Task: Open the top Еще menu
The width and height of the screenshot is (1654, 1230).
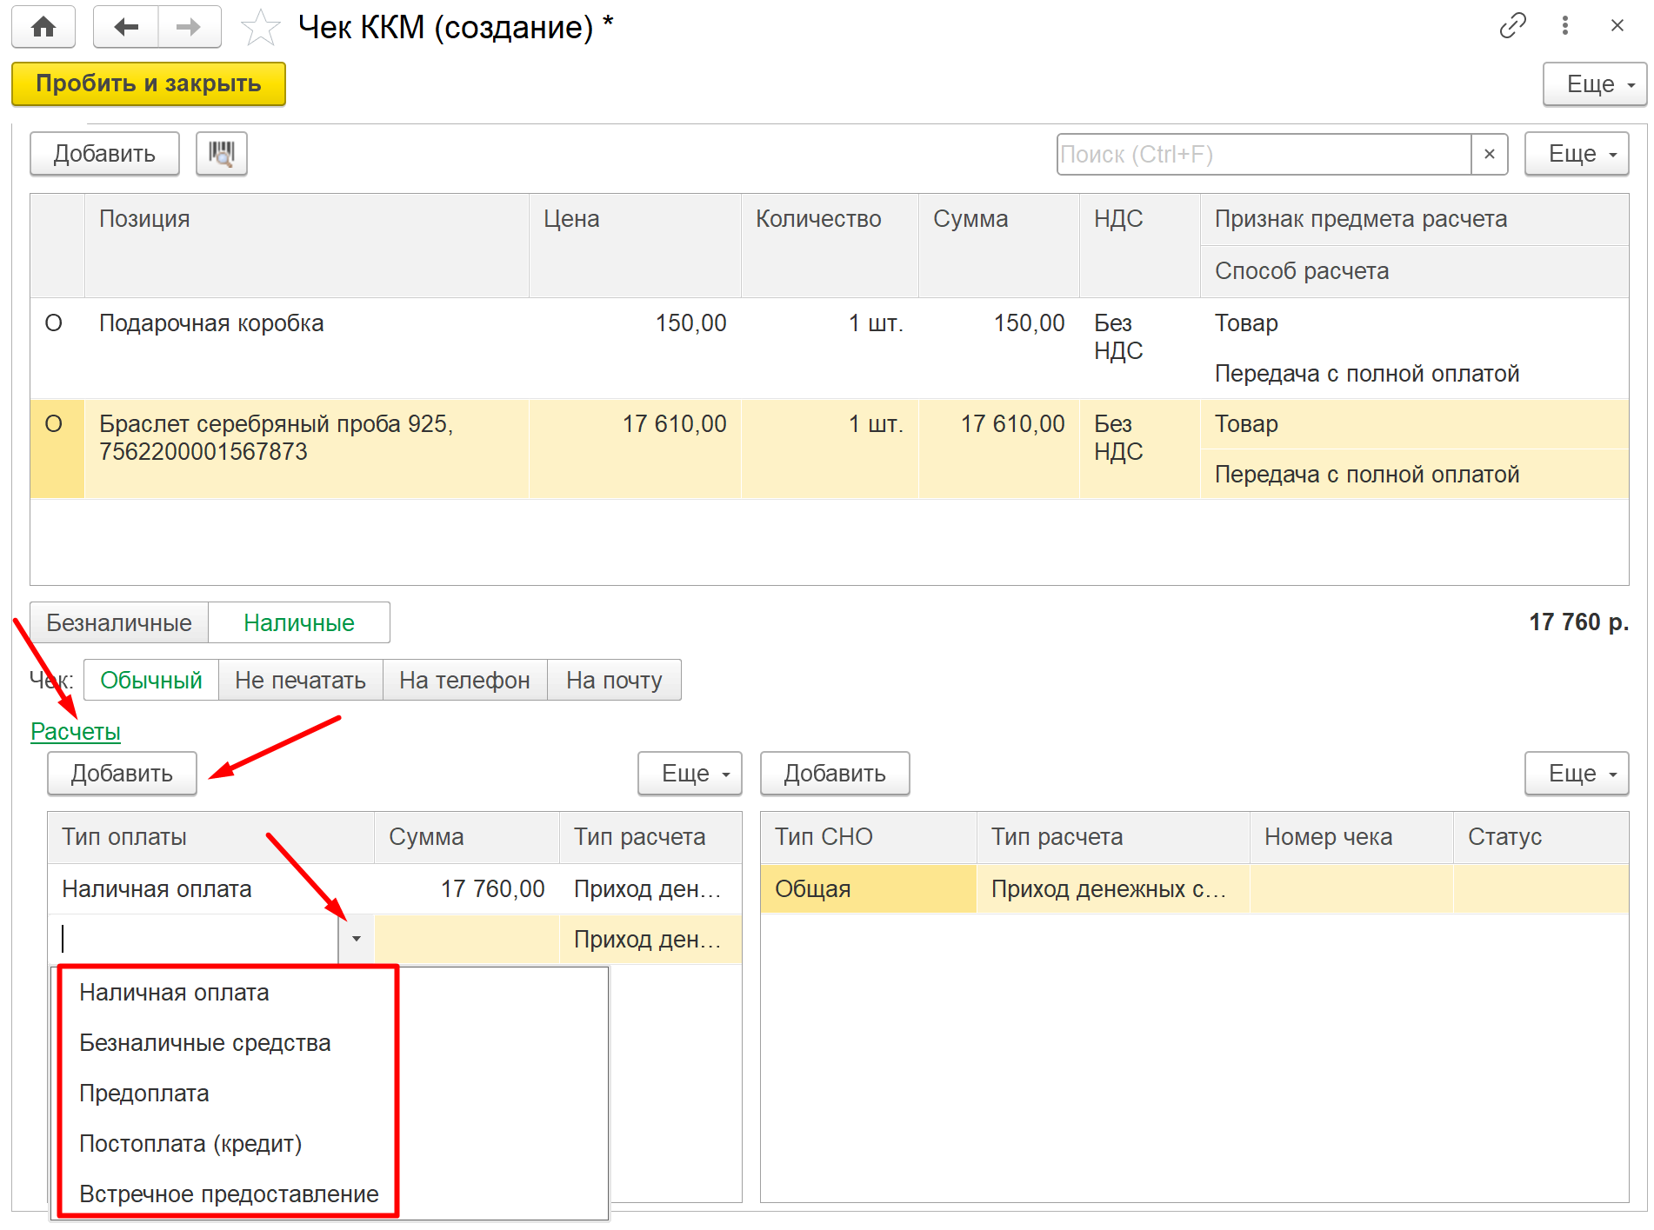Action: [x=1595, y=84]
